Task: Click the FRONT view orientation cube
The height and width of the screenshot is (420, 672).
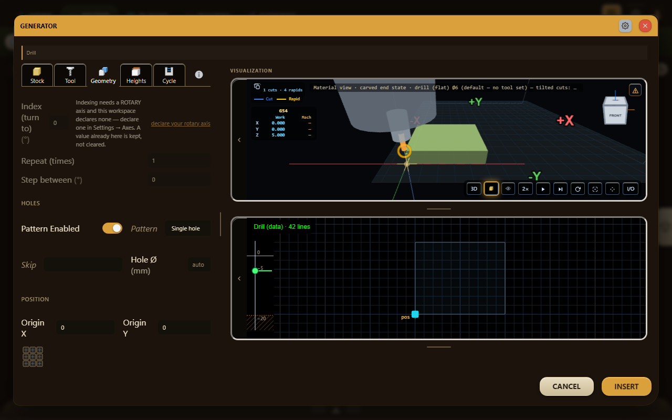Action: 615,111
